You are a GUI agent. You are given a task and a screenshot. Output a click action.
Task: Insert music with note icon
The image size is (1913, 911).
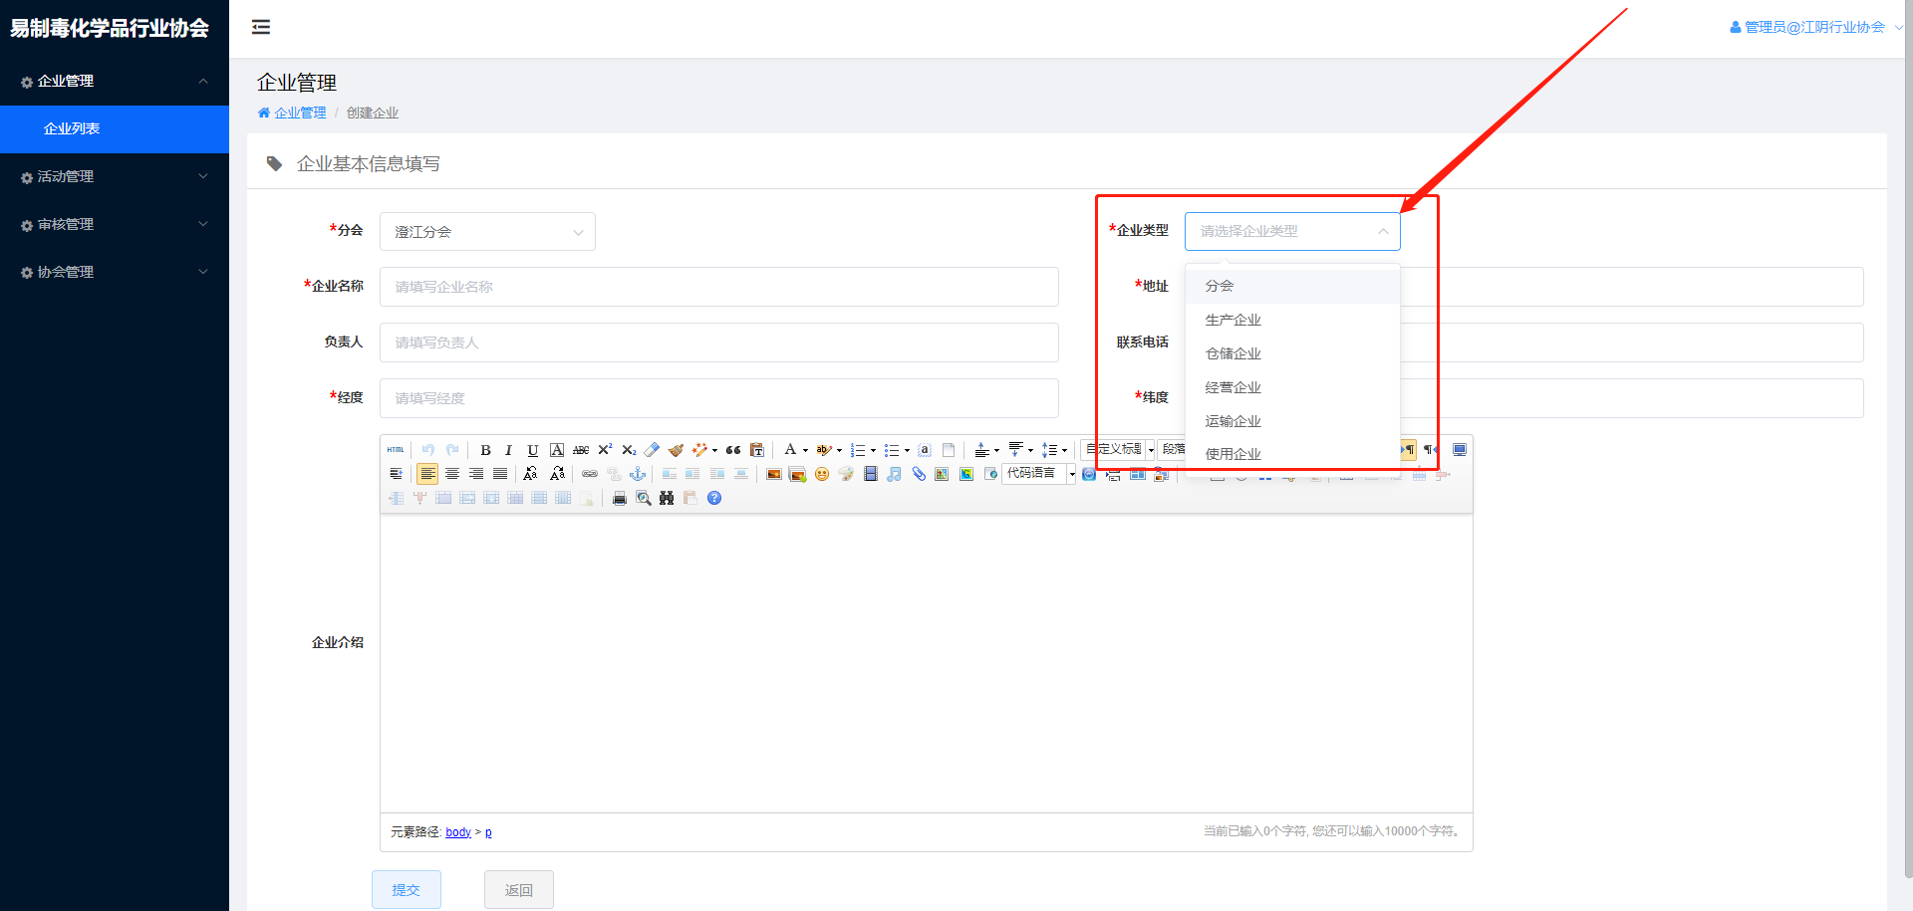pyautogui.click(x=894, y=474)
